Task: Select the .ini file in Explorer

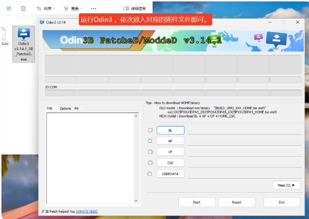Action: [x=4, y=36]
